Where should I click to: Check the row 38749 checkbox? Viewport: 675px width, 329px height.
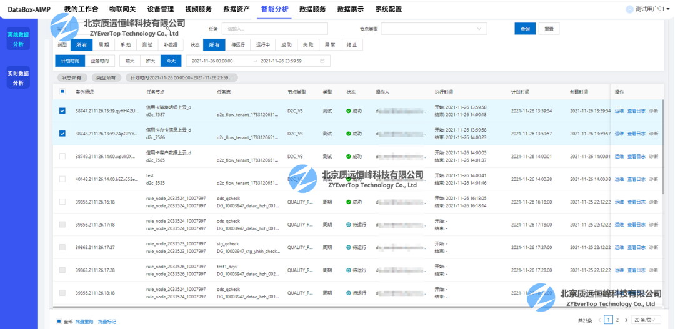tap(62, 157)
